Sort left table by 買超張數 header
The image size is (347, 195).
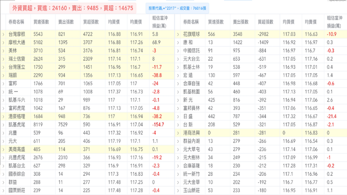click(91, 22)
